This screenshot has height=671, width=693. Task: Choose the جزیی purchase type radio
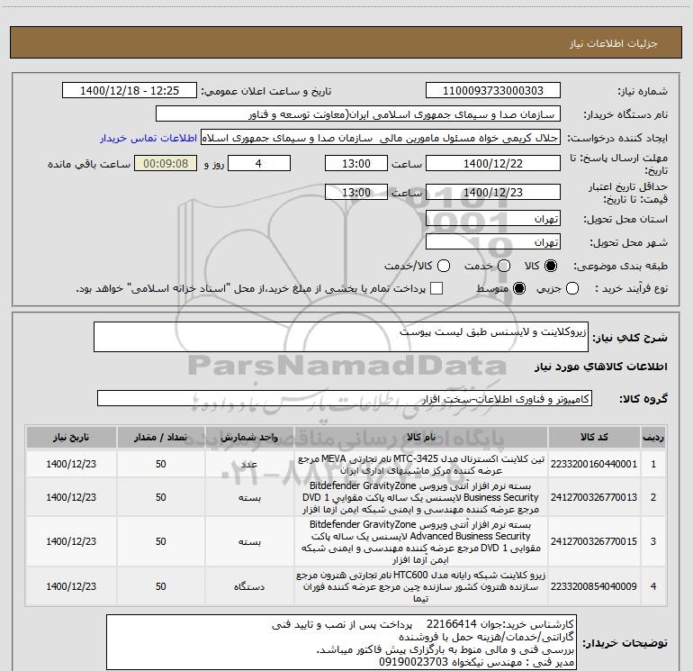[x=571, y=289]
